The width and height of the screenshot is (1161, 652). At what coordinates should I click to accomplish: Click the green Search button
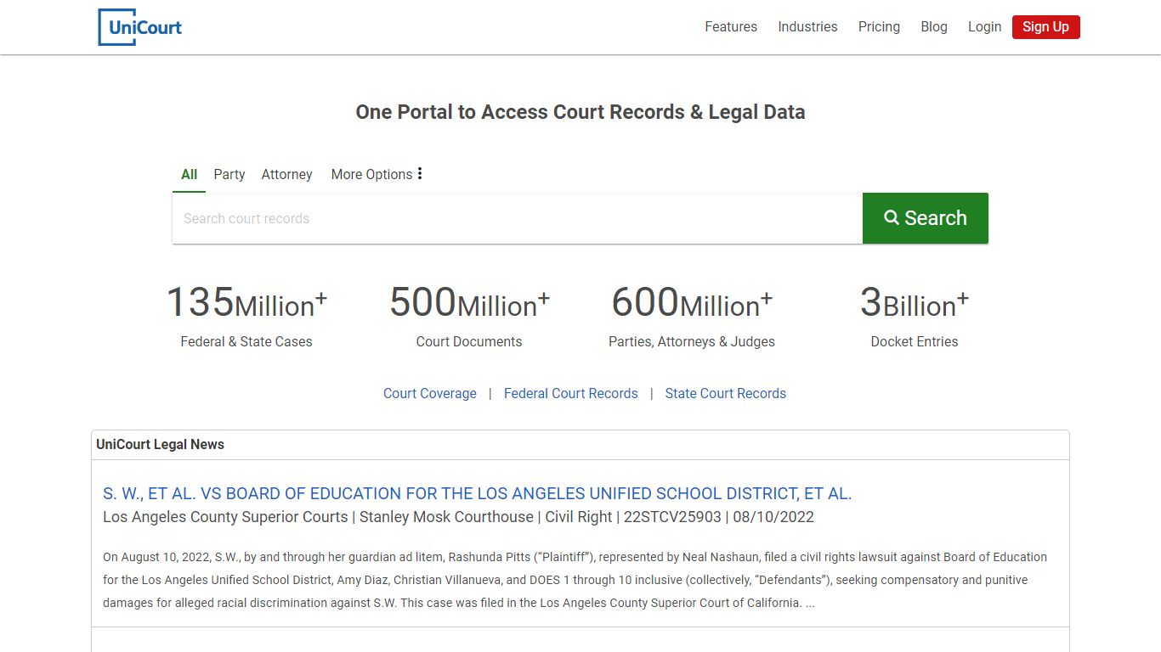926,218
